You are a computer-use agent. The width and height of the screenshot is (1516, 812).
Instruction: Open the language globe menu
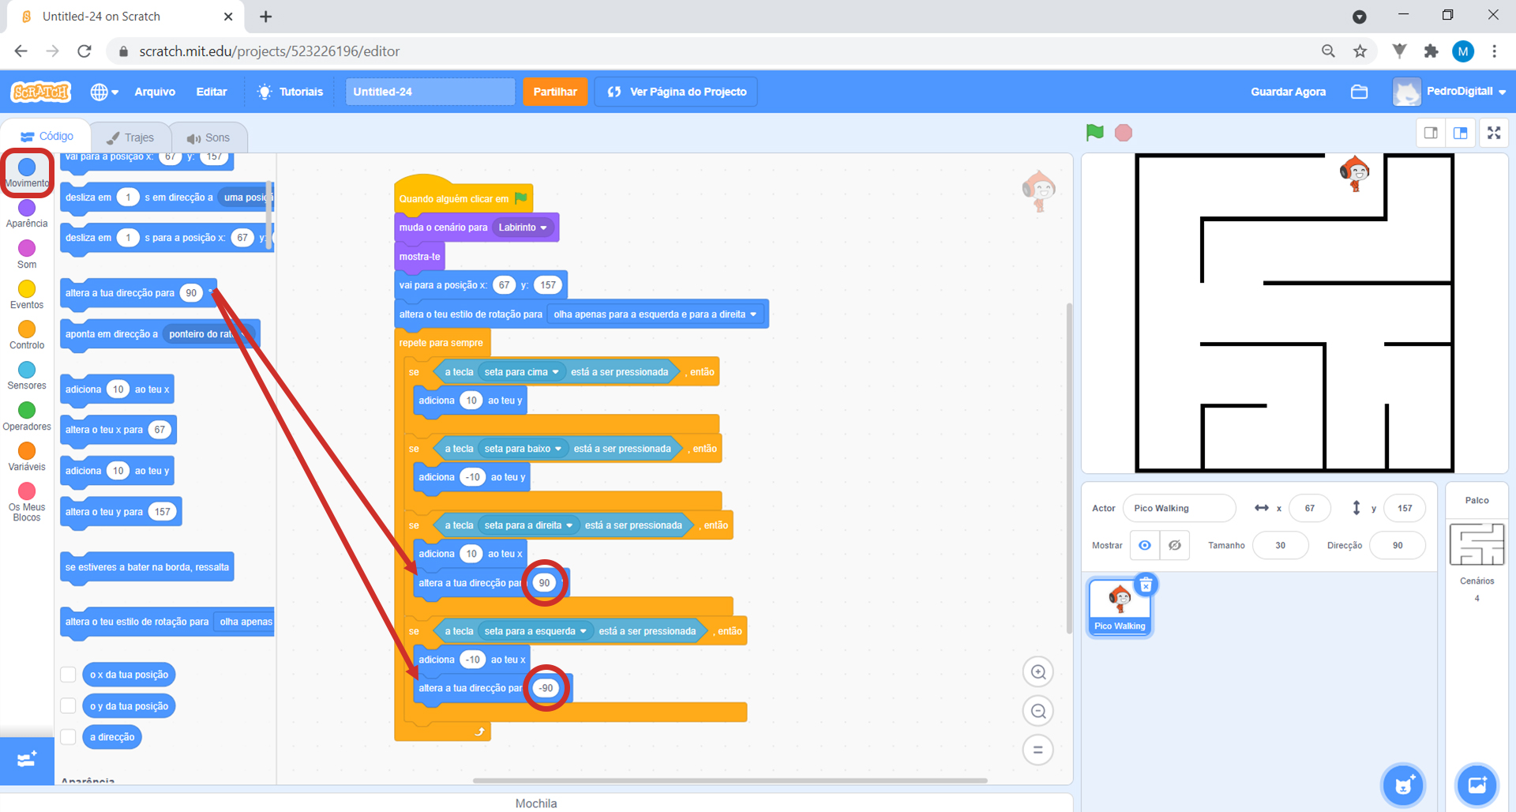(x=104, y=92)
